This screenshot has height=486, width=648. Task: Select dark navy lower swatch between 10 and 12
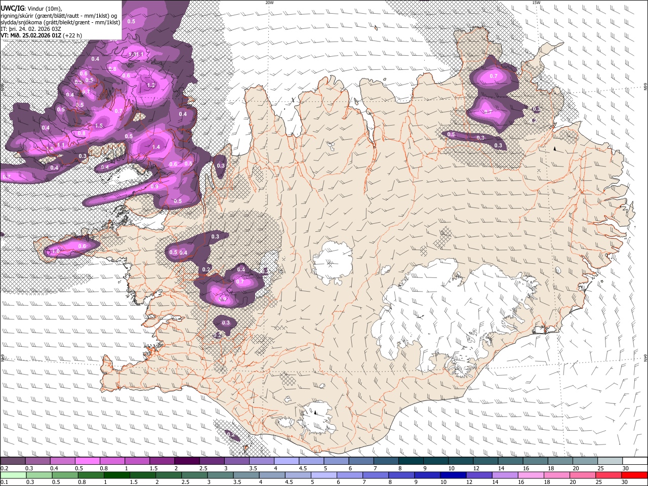click(452, 475)
